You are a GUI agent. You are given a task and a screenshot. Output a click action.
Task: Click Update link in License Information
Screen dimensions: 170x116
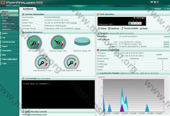(159, 54)
